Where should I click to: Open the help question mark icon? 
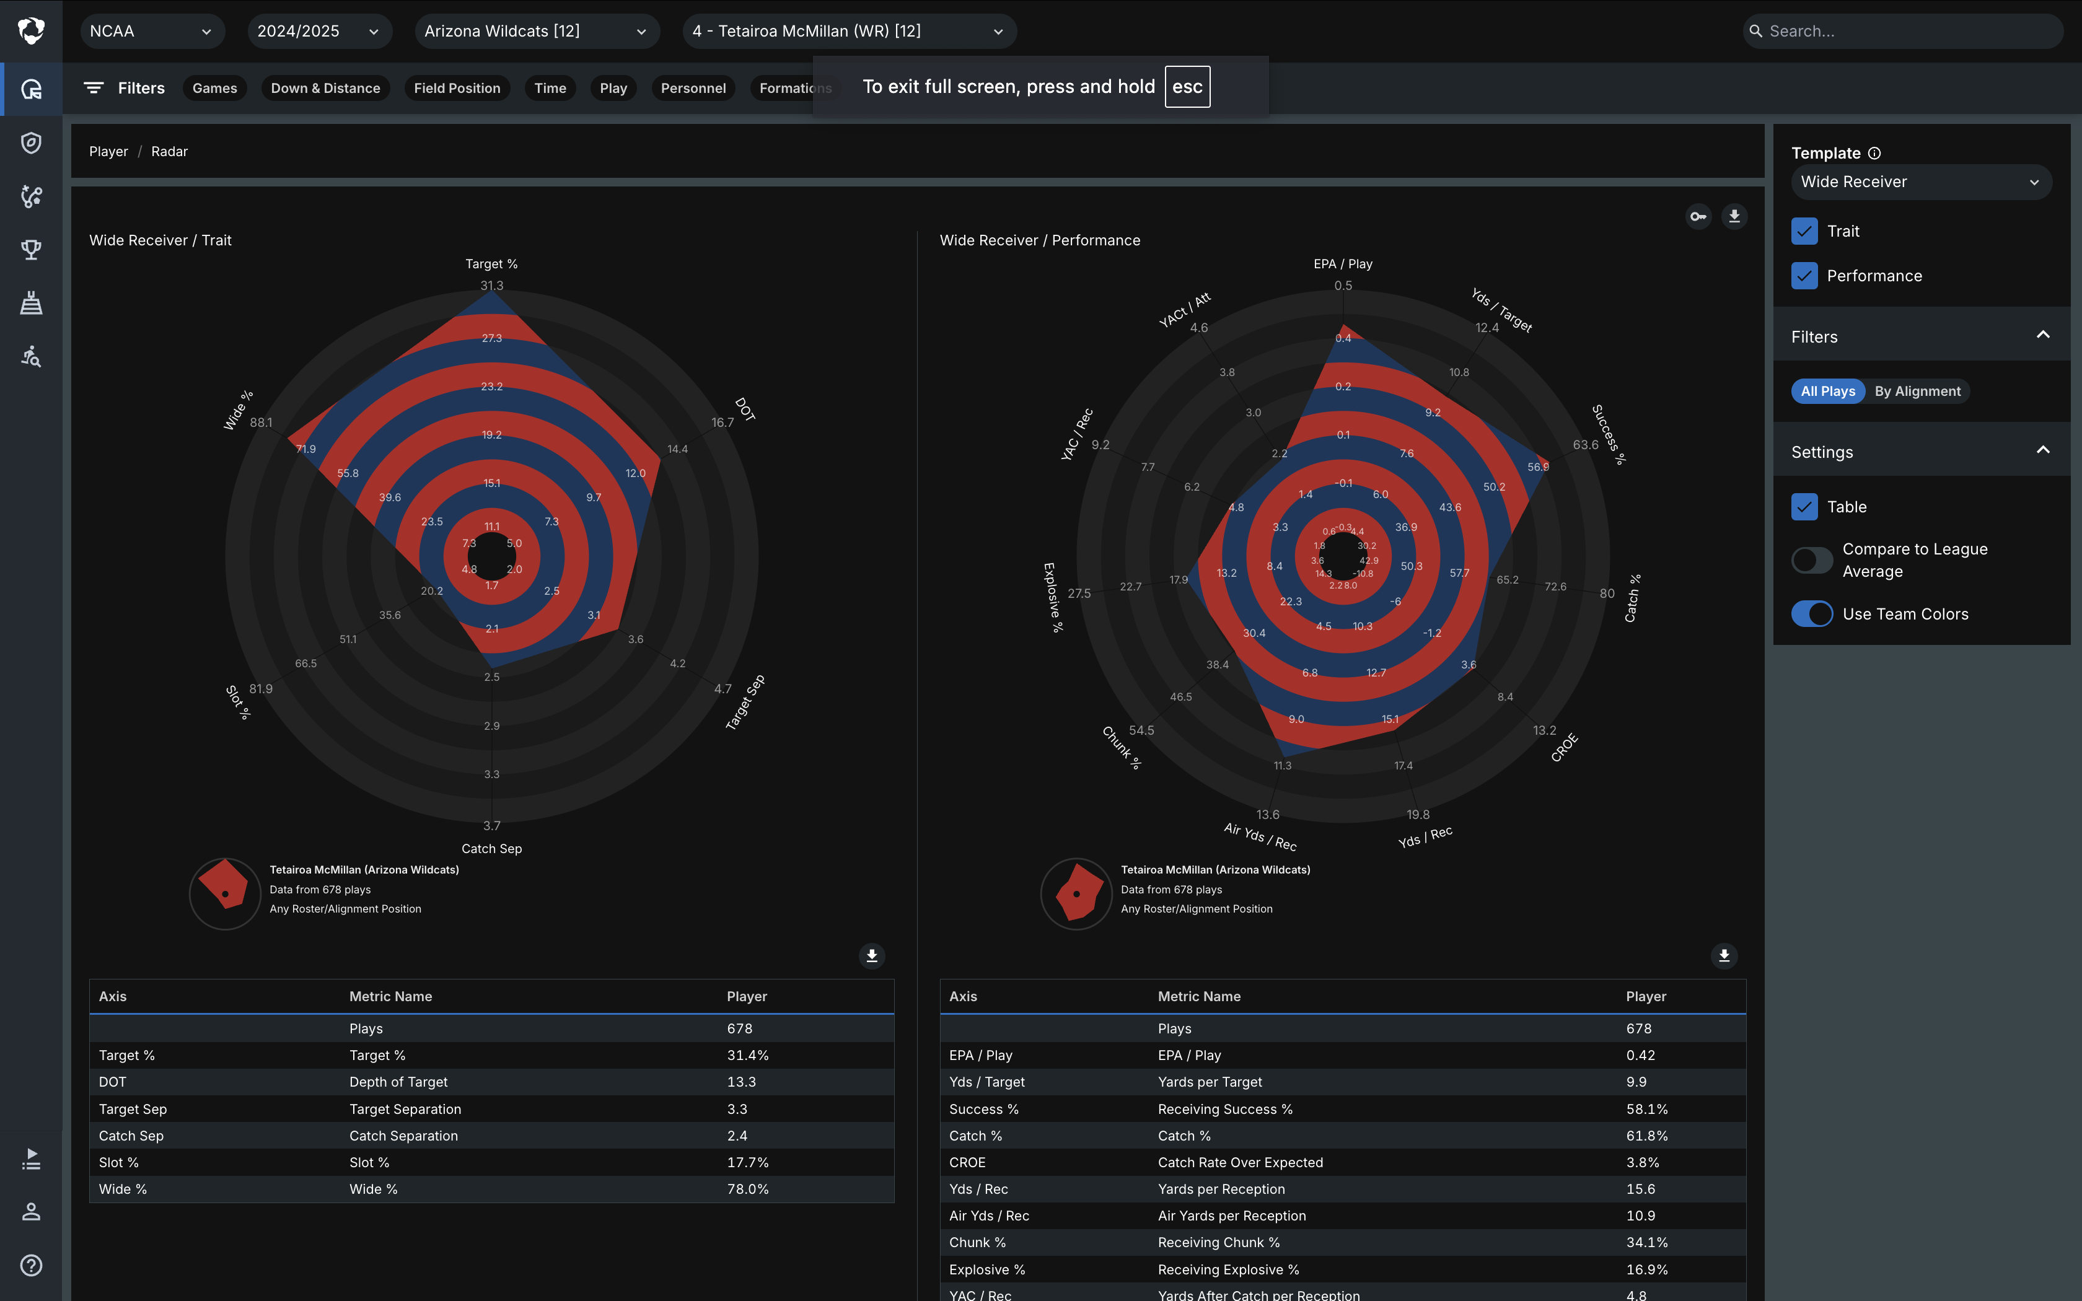coord(31,1265)
